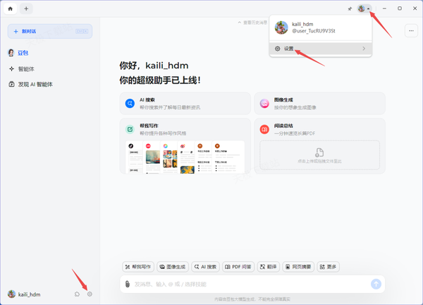Image resolution: width=423 pixels, height=305 pixels.
Task: Open the three-dot more options button
Action: point(411,31)
